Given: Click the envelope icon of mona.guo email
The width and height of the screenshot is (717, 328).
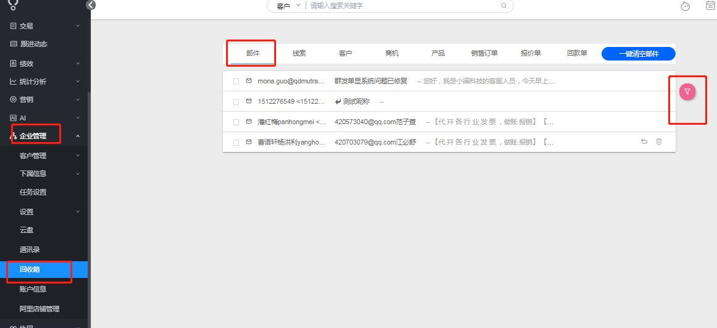Looking at the screenshot, I should [x=249, y=81].
